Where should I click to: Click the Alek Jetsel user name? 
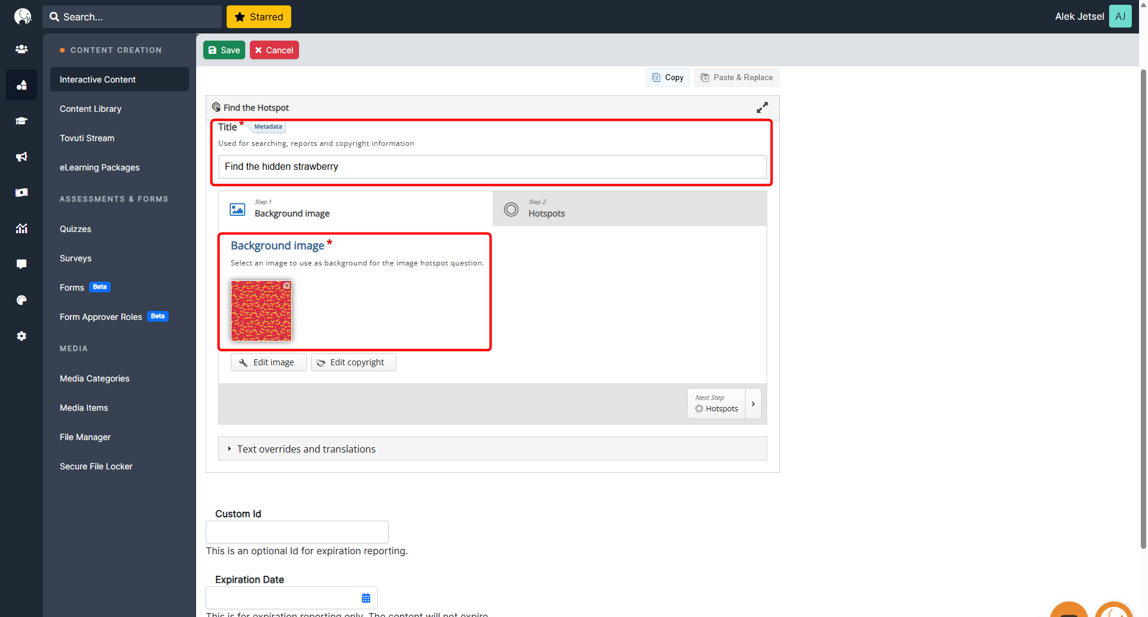(1079, 17)
